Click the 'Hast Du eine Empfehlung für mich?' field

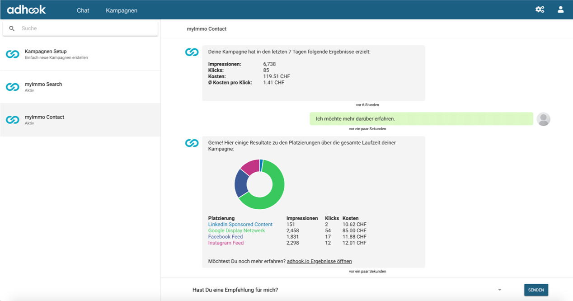tap(347, 290)
